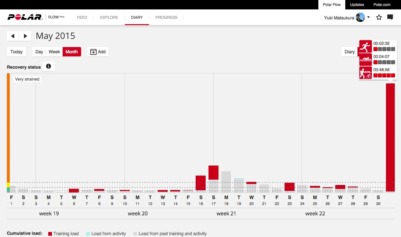Viewport: 401px width, 237px height.
Task: Open notifications speech bubble icon
Action: [390, 18]
